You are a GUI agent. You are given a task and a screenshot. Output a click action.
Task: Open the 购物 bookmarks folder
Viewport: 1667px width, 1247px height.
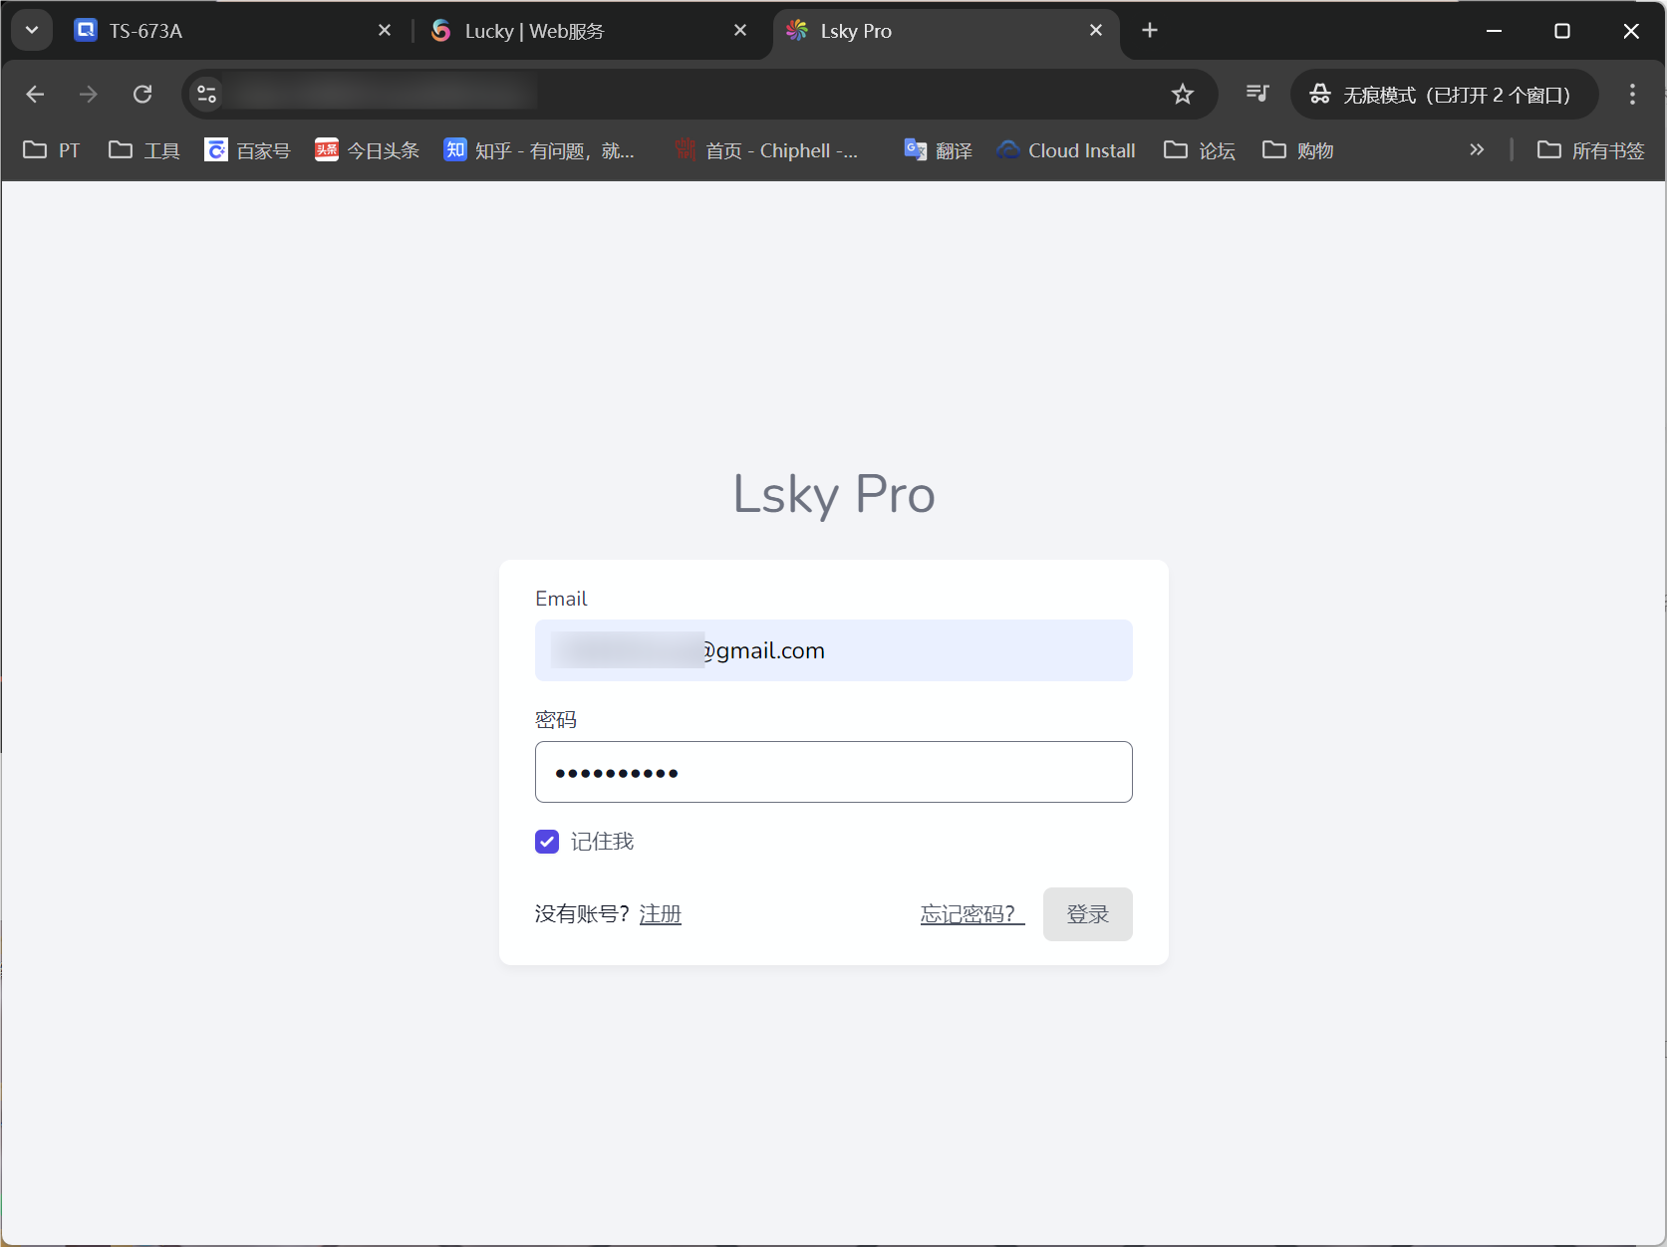click(x=1298, y=150)
